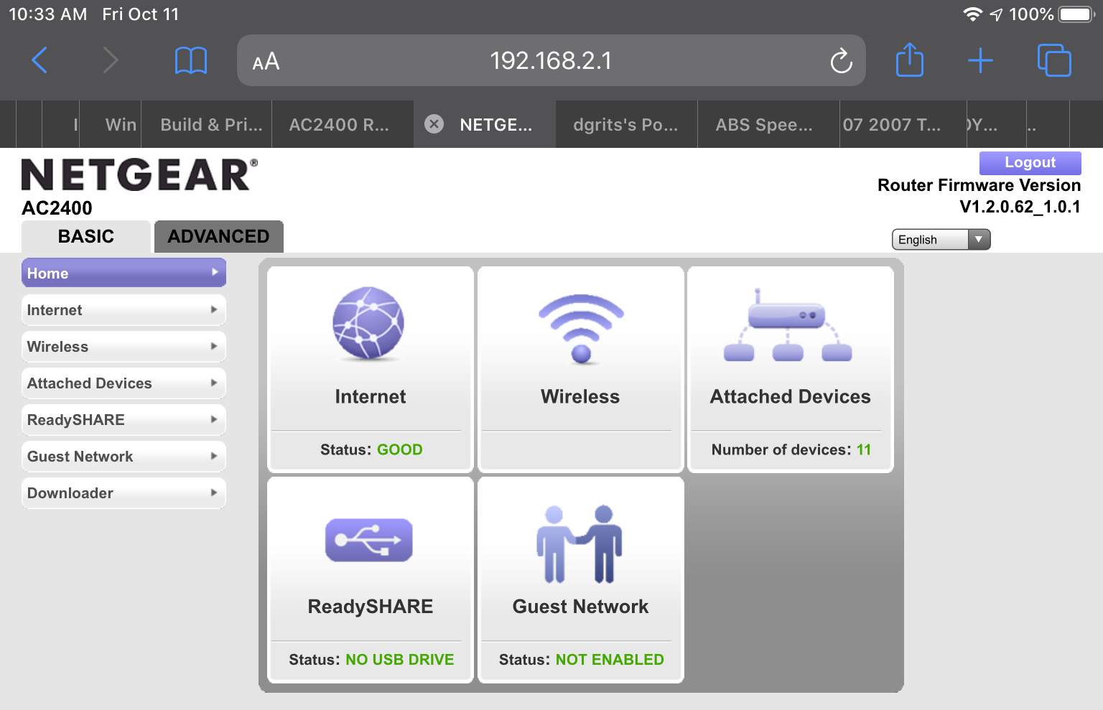Close the NETGEAR browser tab
This screenshot has height=710, width=1103.
point(434,124)
